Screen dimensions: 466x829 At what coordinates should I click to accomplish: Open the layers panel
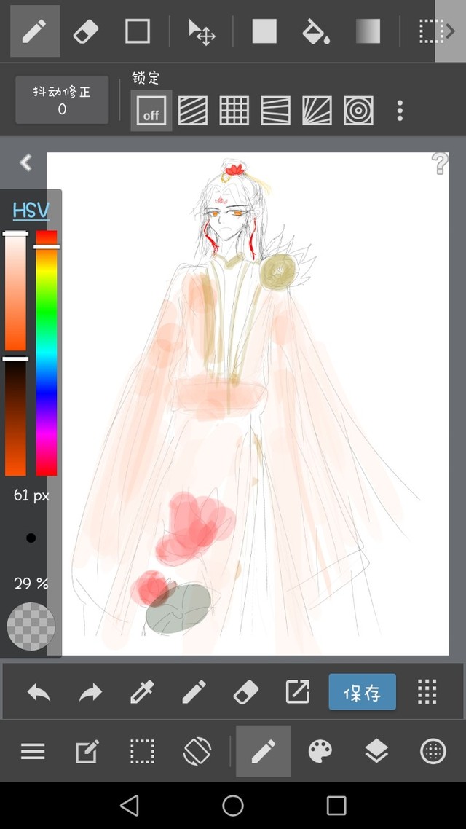pyautogui.click(x=376, y=751)
